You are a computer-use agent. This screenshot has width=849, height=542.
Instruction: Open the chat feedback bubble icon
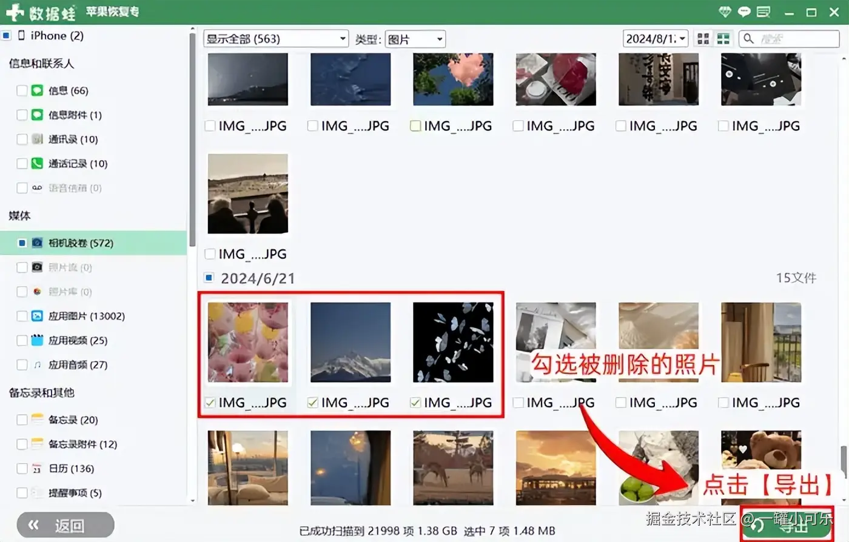pos(744,12)
